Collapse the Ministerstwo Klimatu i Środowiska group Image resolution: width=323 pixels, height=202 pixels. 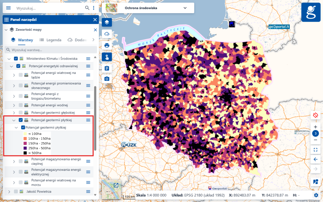9,58
